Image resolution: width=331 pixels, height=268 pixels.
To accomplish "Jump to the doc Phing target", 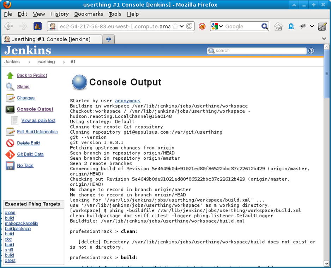I will [8, 239].
